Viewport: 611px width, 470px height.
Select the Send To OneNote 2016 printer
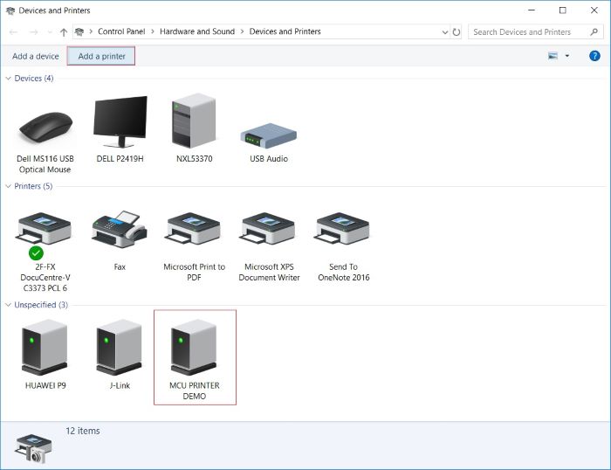pos(343,230)
